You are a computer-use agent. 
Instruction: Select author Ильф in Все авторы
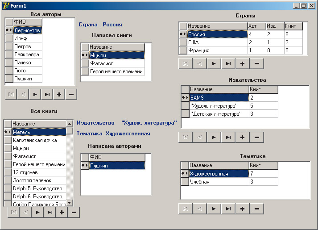click(x=28, y=38)
